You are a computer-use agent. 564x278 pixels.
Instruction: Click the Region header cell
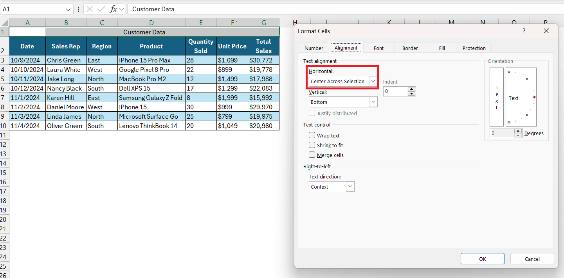(x=102, y=46)
